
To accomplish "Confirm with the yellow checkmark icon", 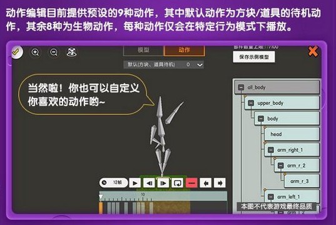I will point(17,52).
